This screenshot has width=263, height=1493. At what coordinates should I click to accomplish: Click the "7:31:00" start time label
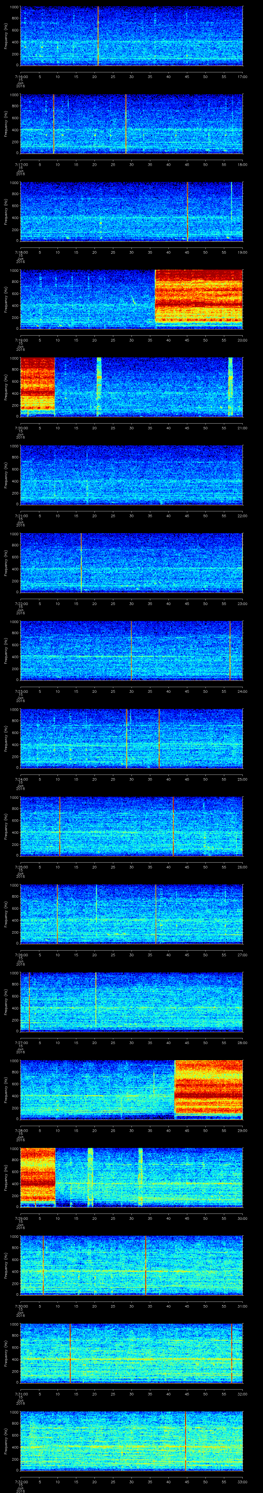(21, 1394)
